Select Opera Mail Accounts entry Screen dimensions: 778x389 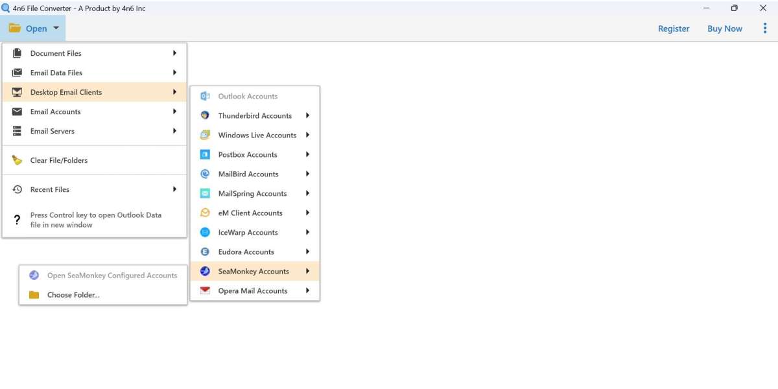click(255, 290)
